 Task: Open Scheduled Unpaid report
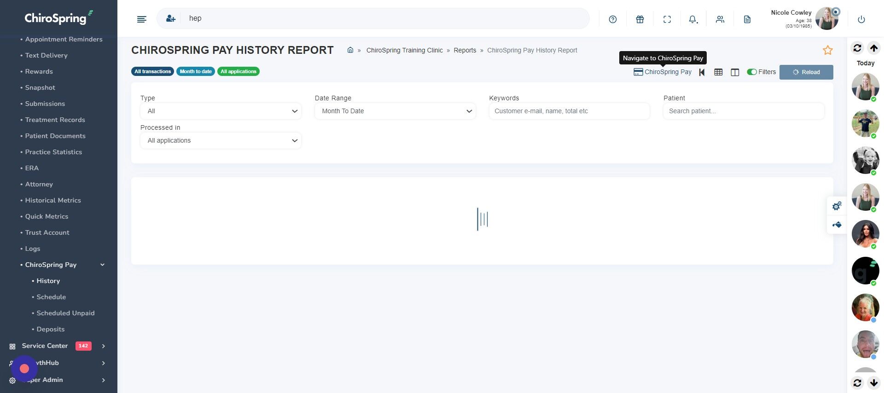click(x=65, y=313)
